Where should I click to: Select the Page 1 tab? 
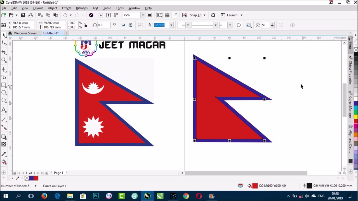pos(58,173)
